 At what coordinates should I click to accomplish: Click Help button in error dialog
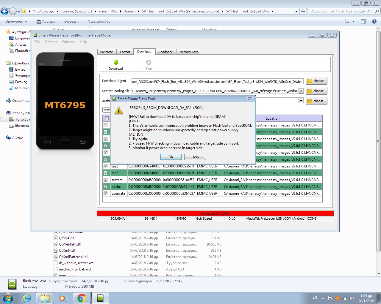pos(195,157)
